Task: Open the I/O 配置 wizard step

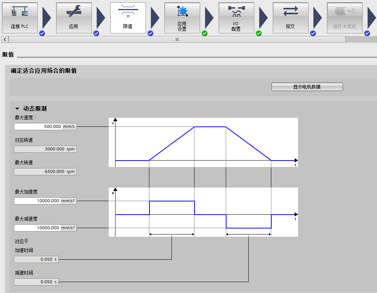Action: [236, 18]
